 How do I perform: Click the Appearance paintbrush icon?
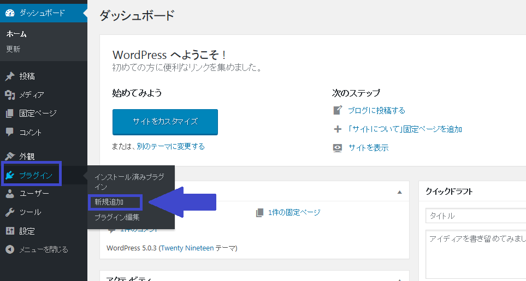pos(10,157)
